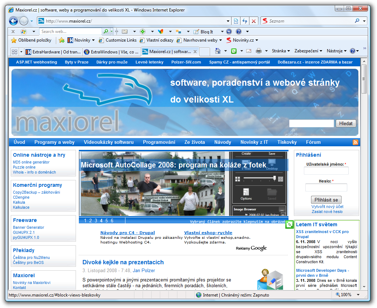Click the orange RSS icon in site menu
The width and height of the screenshot is (377, 308).
point(355,142)
